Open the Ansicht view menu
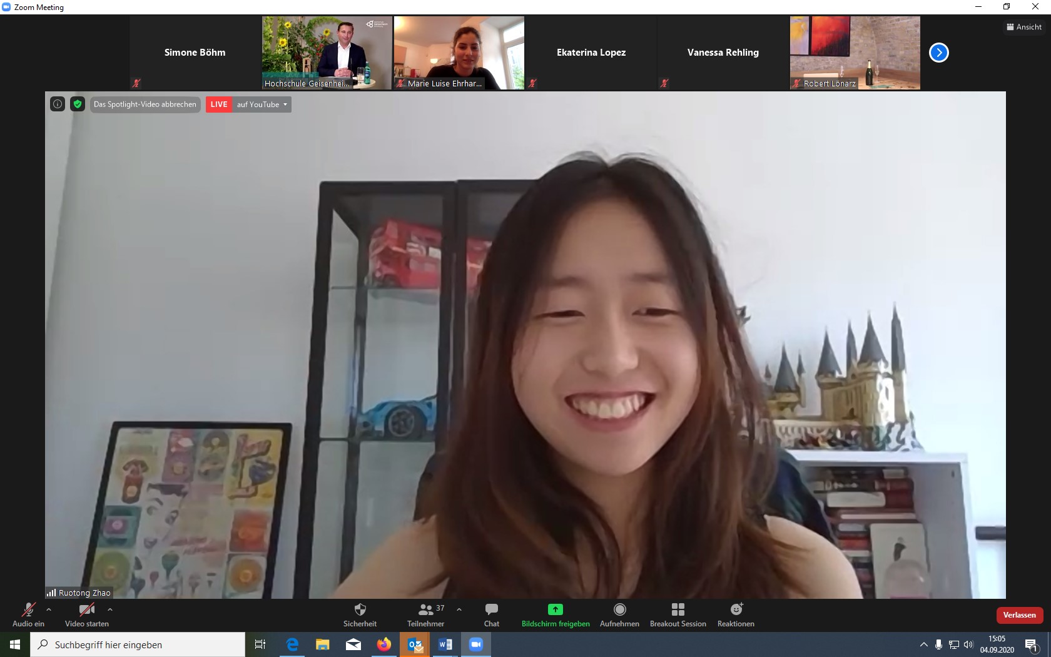1051x657 pixels. pyautogui.click(x=1024, y=27)
